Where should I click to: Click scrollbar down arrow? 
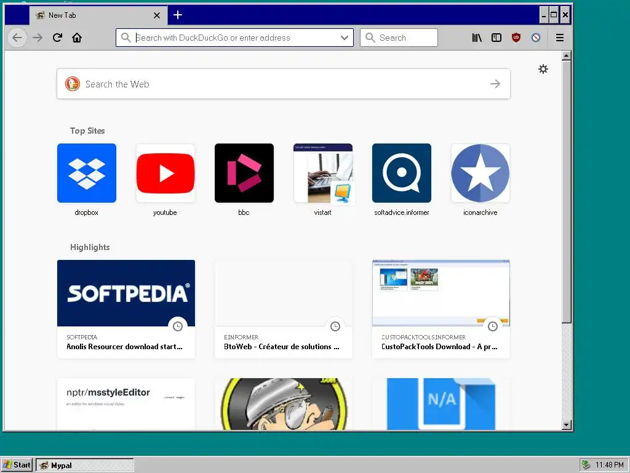click(x=567, y=425)
